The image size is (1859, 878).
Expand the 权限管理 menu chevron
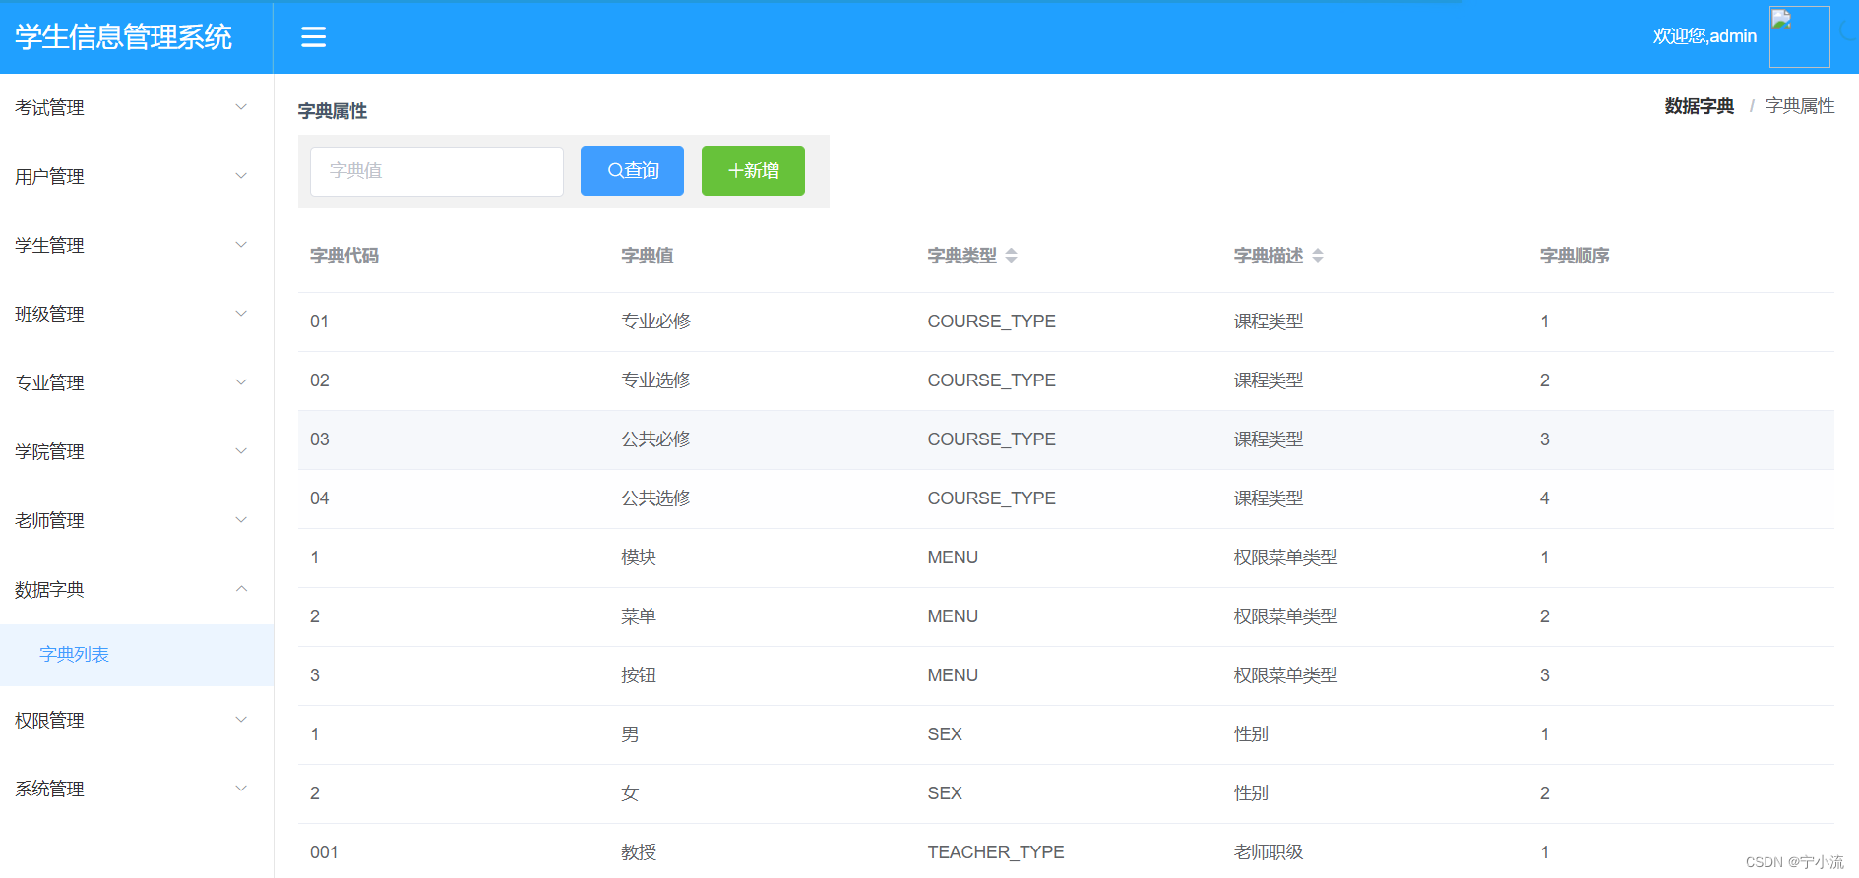[241, 720]
